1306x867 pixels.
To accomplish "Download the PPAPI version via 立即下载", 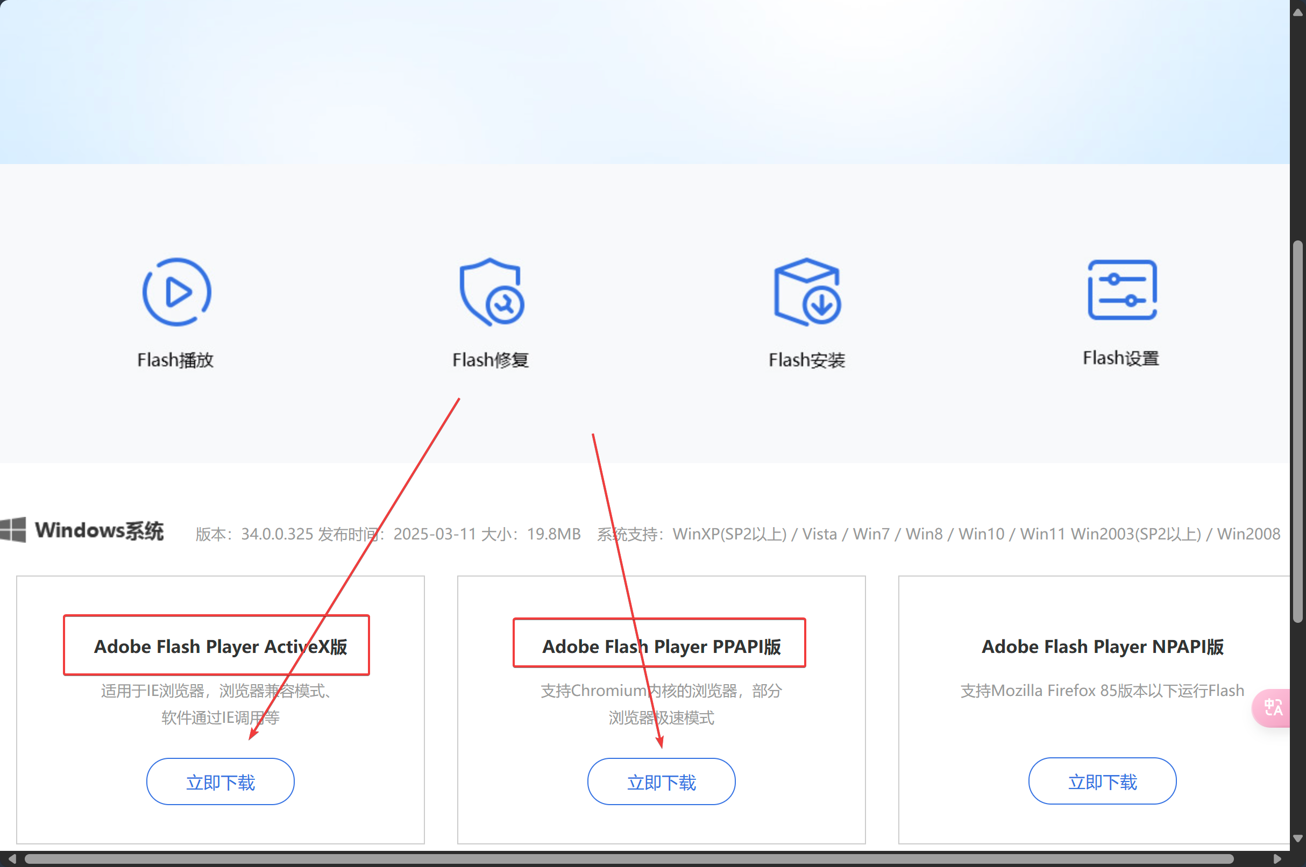I will point(661,782).
